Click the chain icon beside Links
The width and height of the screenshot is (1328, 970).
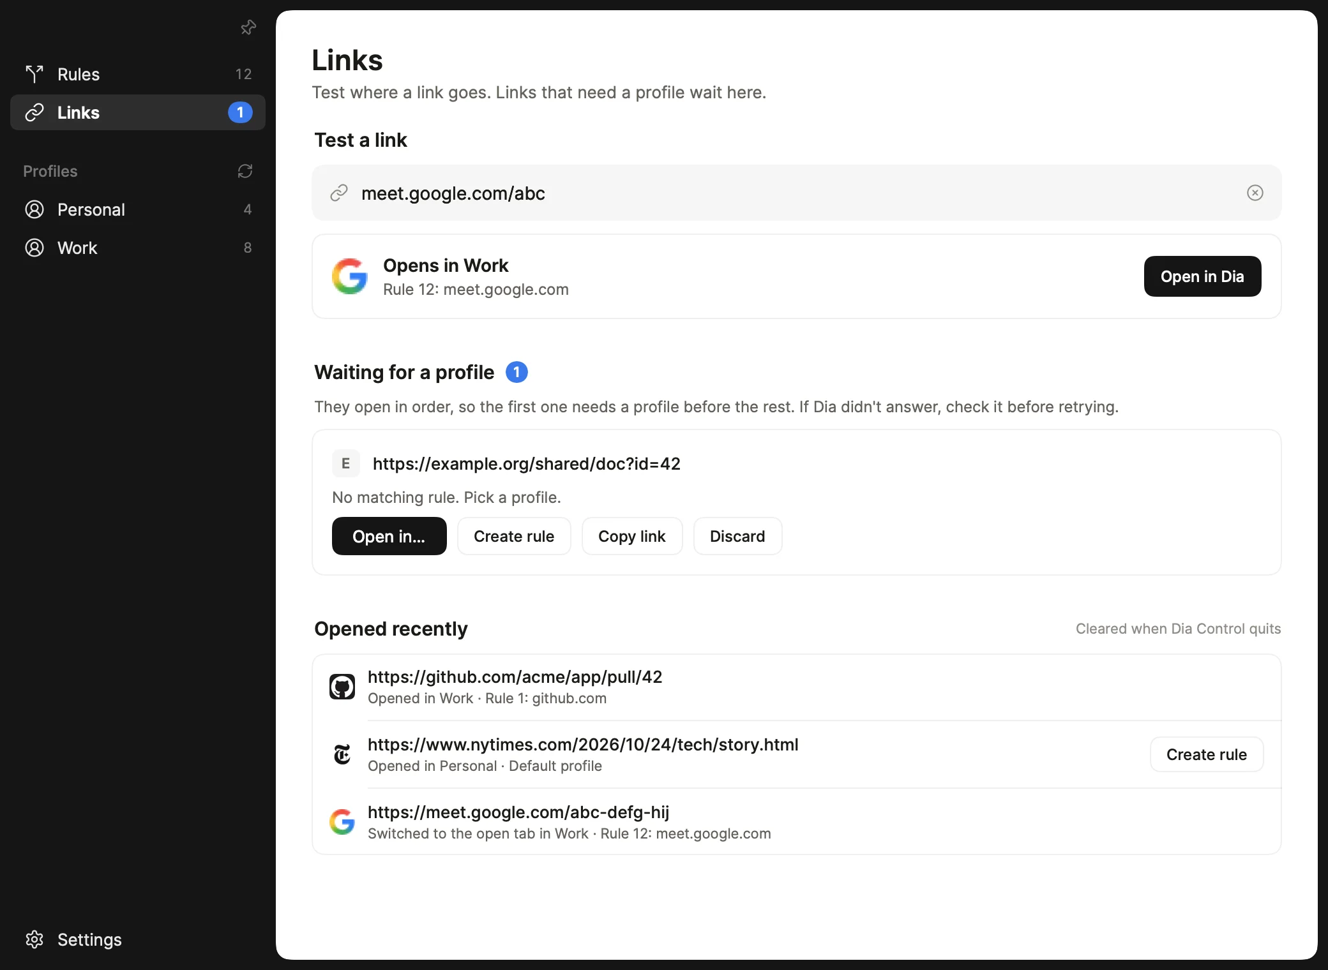[x=34, y=112]
